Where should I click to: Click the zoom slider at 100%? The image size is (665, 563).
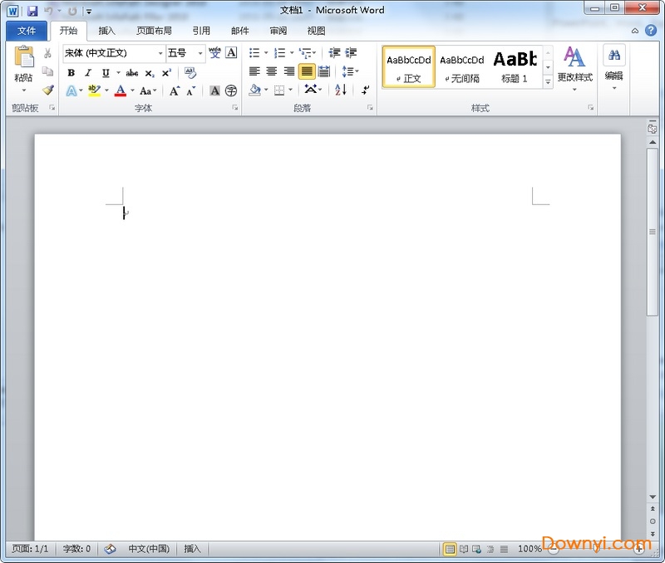tap(597, 549)
